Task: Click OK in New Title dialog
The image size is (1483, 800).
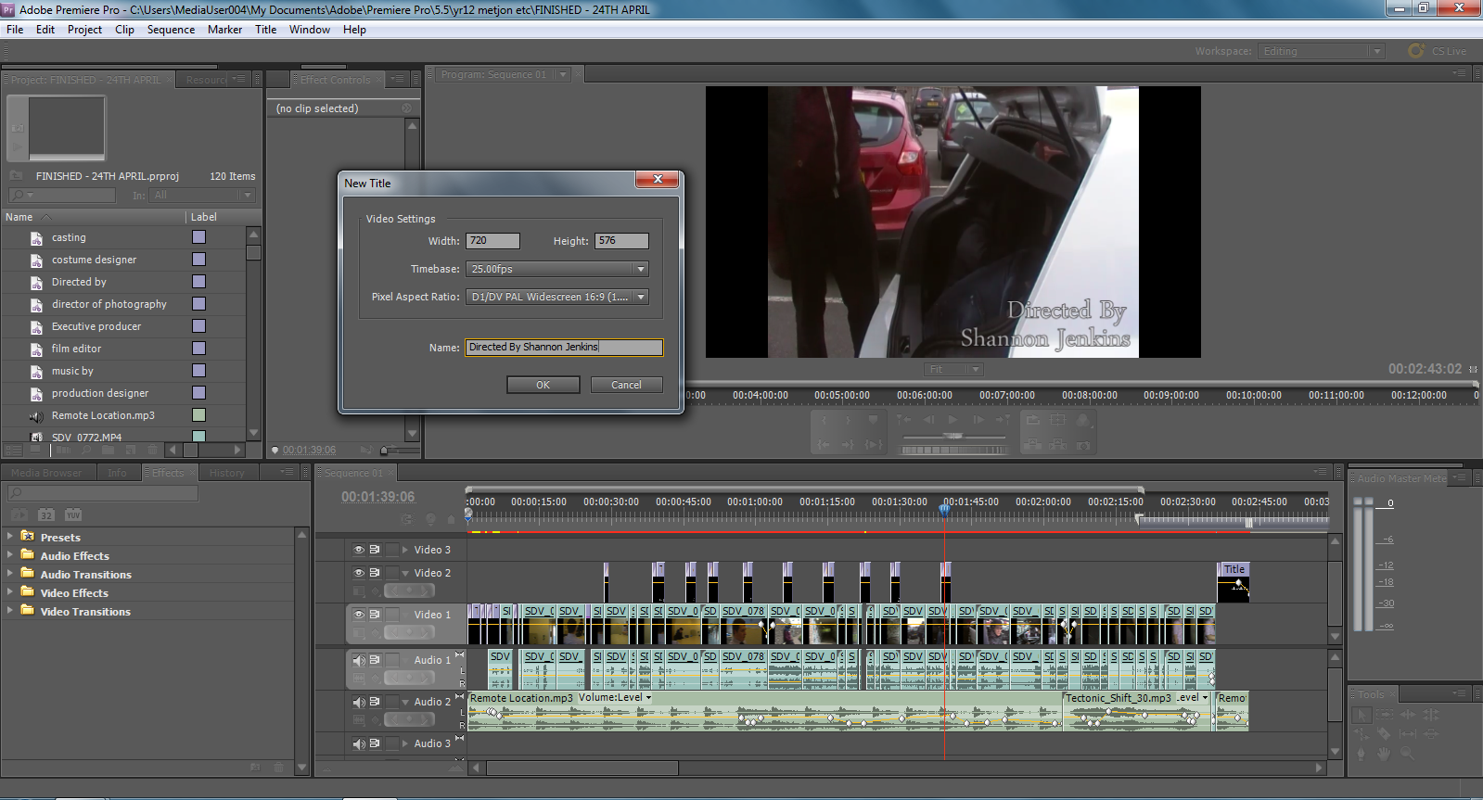Action: tap(543, 385)
